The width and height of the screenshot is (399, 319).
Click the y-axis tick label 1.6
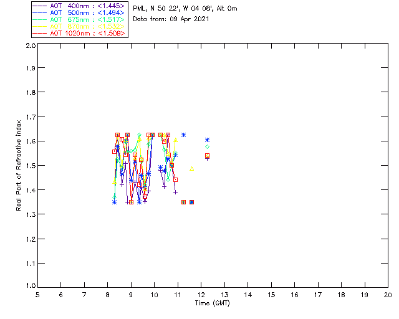[x=31, y=141]
